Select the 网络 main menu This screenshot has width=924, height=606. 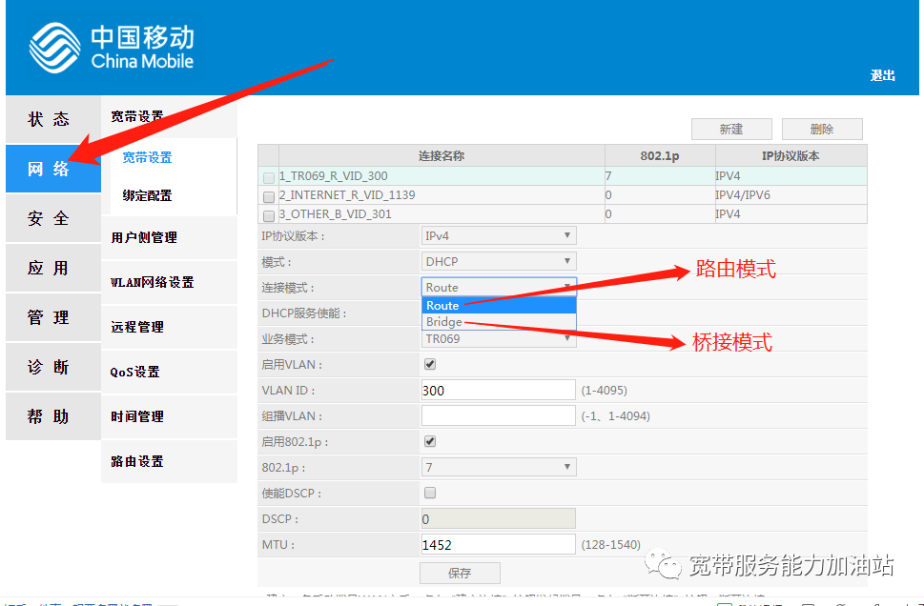click(53, 169)
